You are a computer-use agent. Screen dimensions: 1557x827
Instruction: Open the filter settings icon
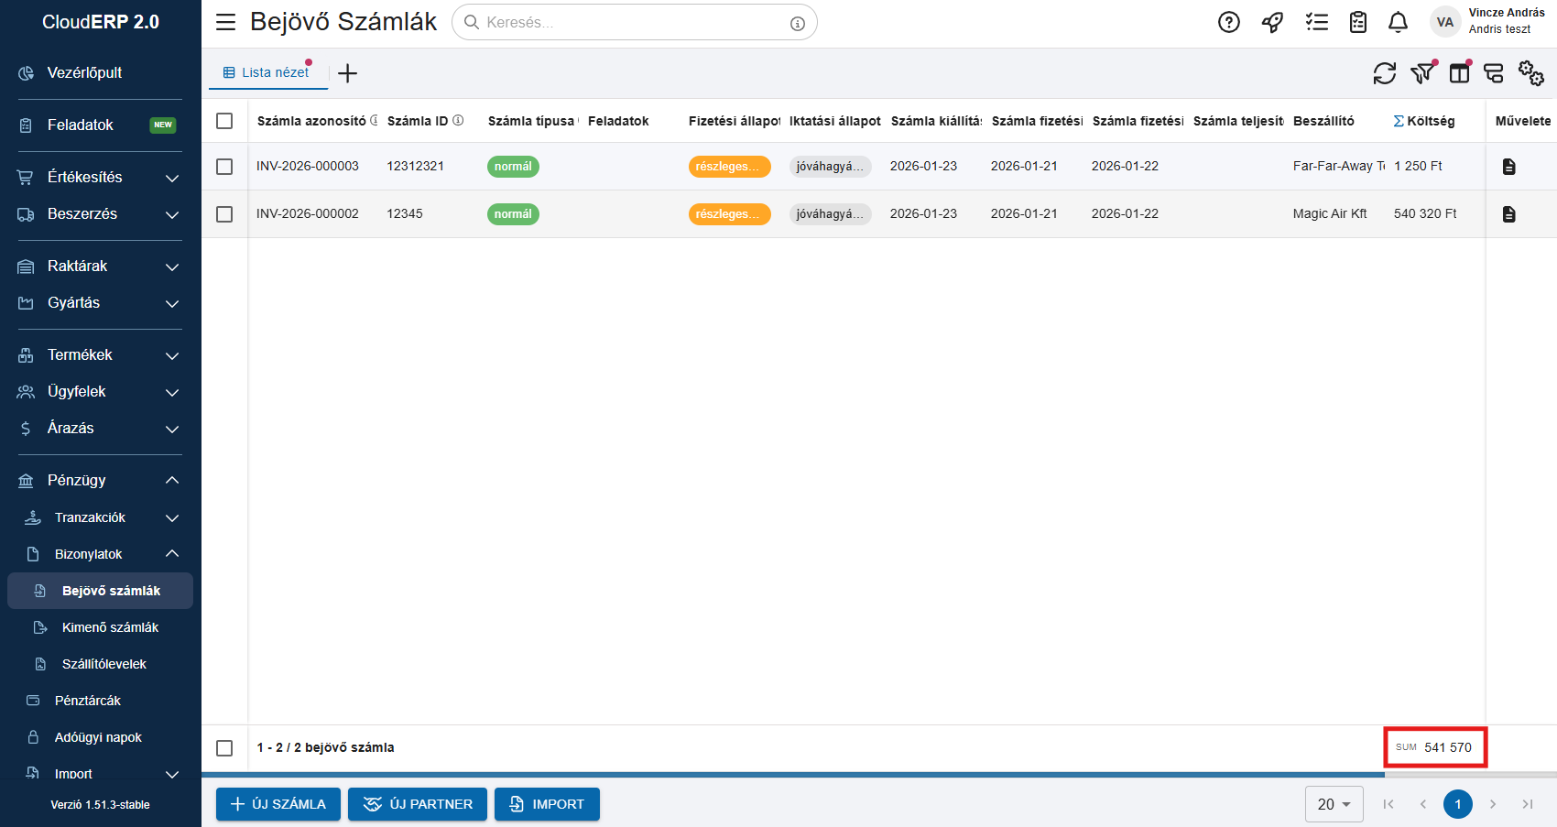[1422, 73]
